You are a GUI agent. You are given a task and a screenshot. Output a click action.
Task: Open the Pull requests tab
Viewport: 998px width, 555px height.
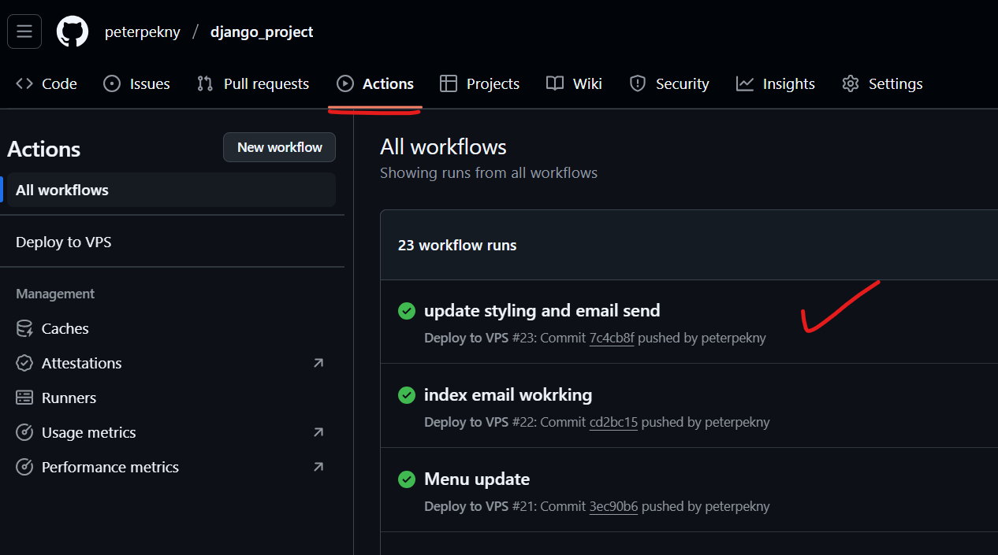tap(253, 84)
